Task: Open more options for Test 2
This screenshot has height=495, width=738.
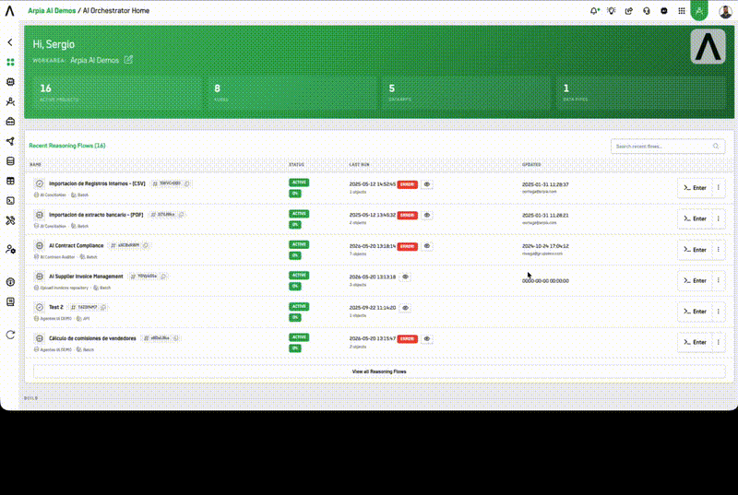Action: 719,312
